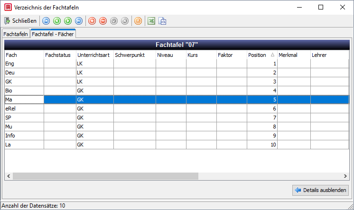Click the grey checkmark save icon
The width and height of the screenshot is (354, 210).
114,21
